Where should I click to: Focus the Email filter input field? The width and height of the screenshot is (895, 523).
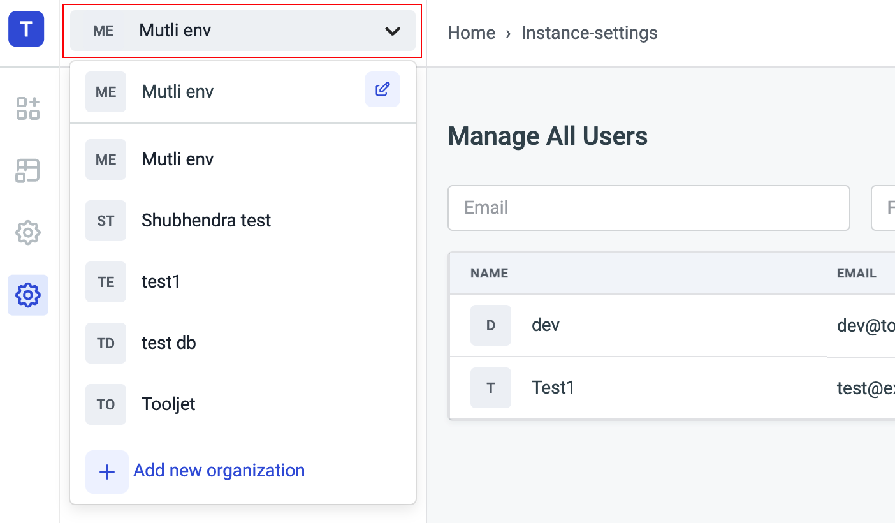(x=648, y=208)
